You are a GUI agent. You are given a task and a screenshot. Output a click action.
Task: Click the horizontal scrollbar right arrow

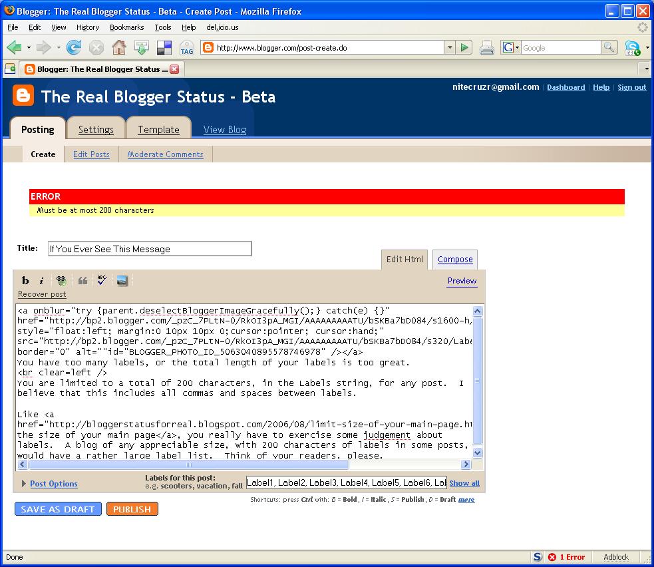coord(466,464)
